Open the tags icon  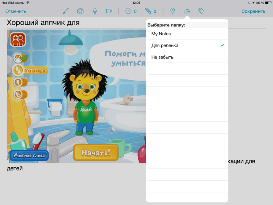[x=201, y=11]
